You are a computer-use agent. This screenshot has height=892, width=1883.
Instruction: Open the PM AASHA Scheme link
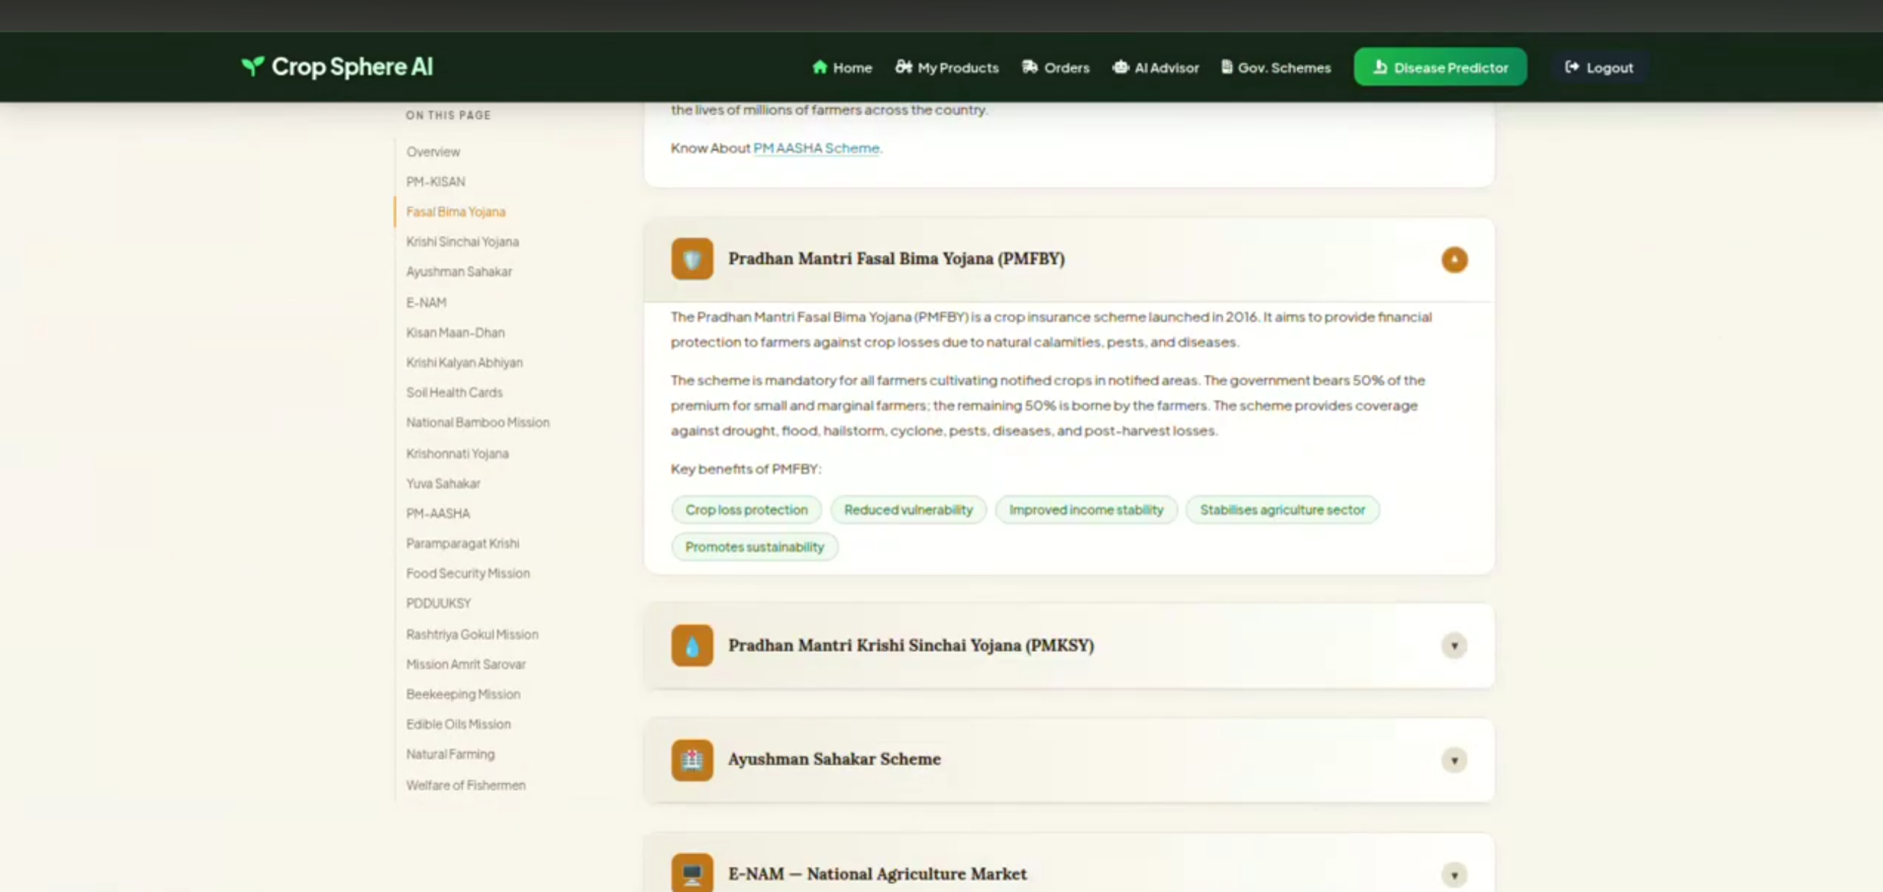(x=816, y=148)
